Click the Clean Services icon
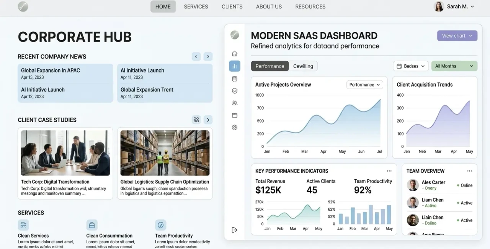 23,225
